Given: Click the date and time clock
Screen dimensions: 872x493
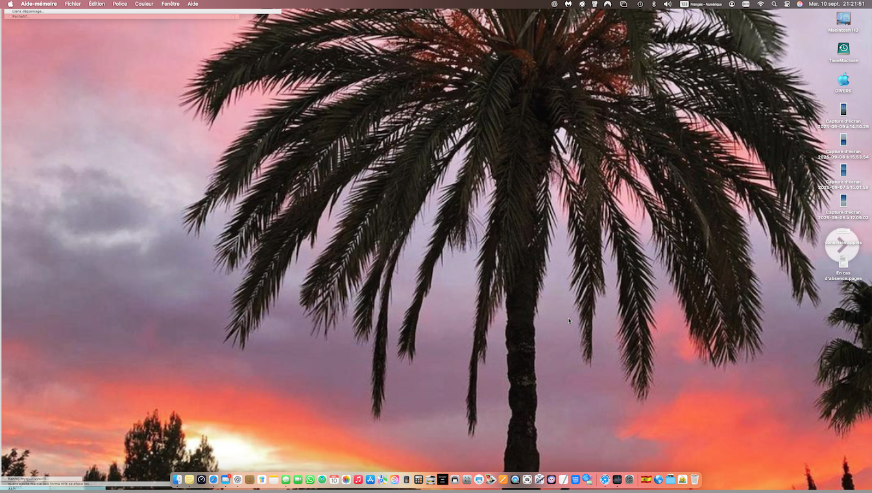Looking at the screenshot, I should (837, 4).
